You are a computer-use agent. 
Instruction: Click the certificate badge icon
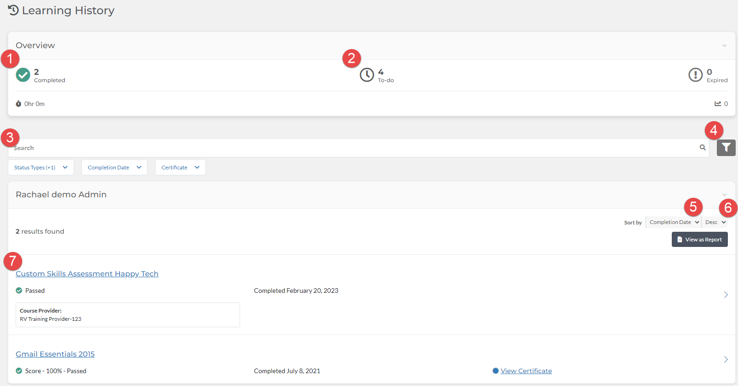click(495, 371)
